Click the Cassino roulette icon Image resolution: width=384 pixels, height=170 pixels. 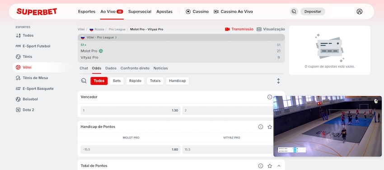(188, 11)
